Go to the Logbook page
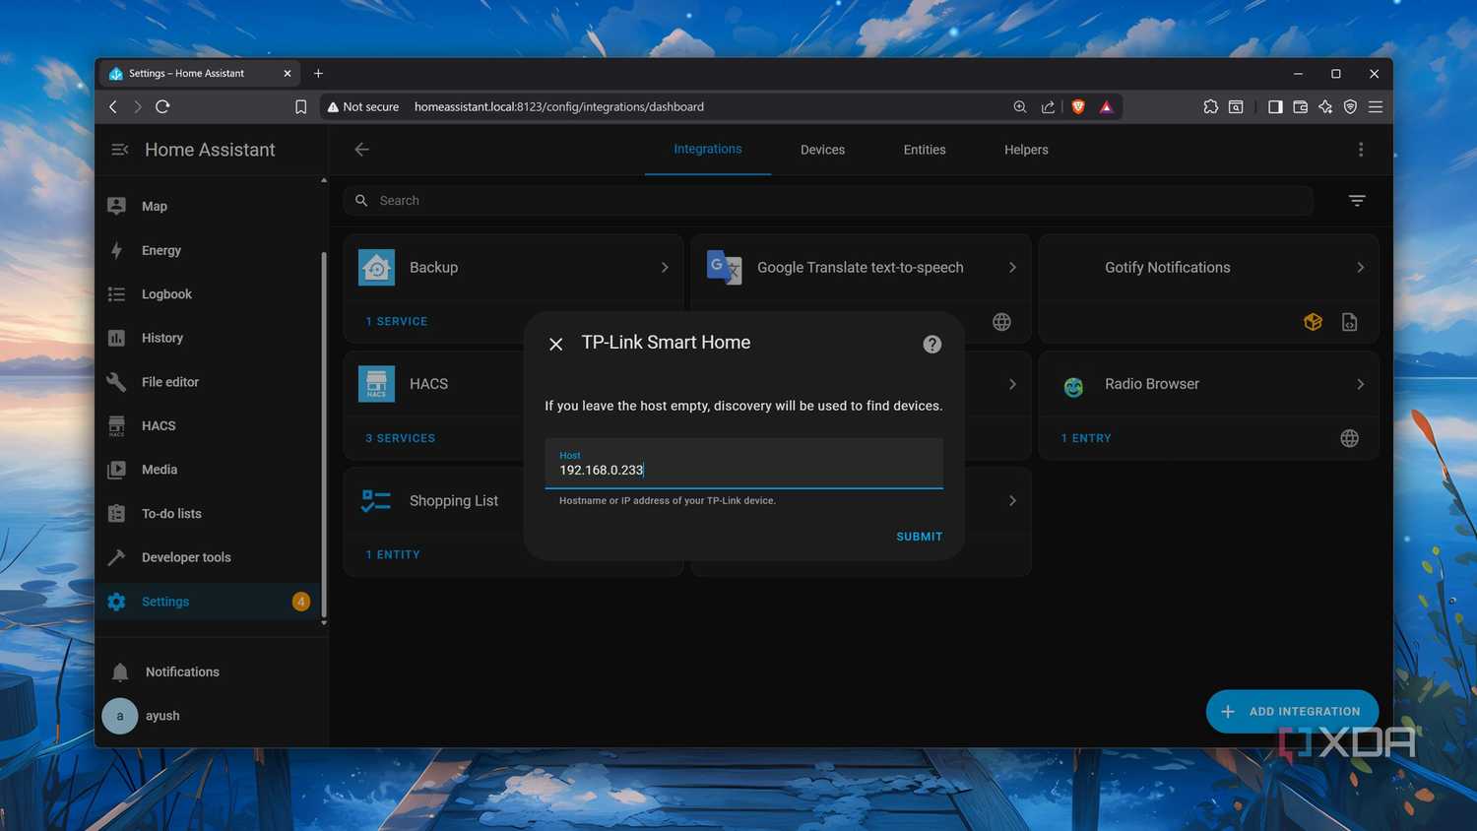 tap(211, 294)
